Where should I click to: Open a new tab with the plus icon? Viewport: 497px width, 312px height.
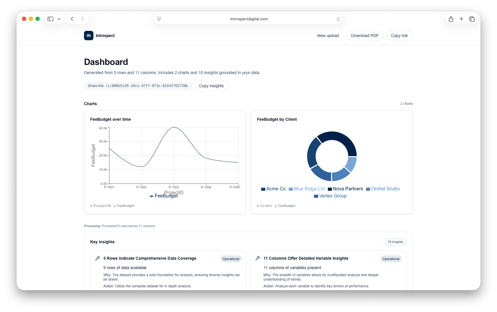tap(461, 19)
